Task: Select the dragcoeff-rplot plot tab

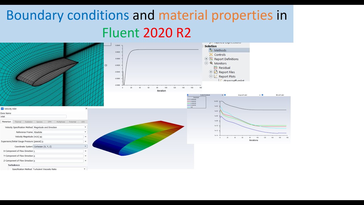Action: tap(243, 95)
